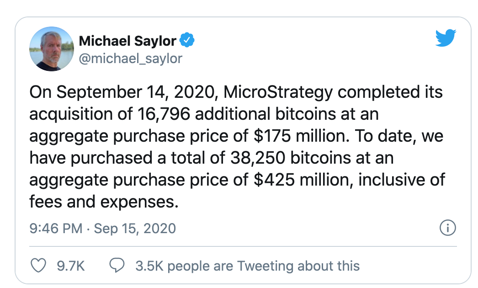Click the 9:46 PM time text
Viewport: 478px width, 288px height.
click(56, 229)
